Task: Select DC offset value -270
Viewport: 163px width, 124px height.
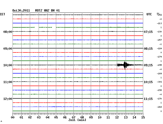Action: pyautogui.click(x=159, y=99)
